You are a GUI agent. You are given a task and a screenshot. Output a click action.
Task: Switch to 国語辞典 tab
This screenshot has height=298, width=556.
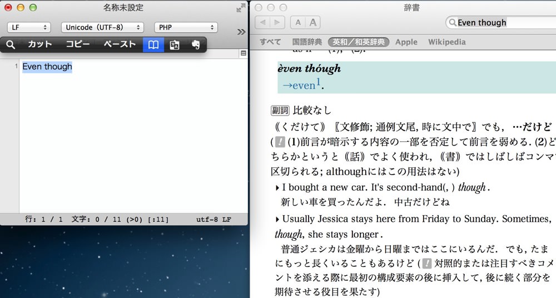tap(307, 42)
